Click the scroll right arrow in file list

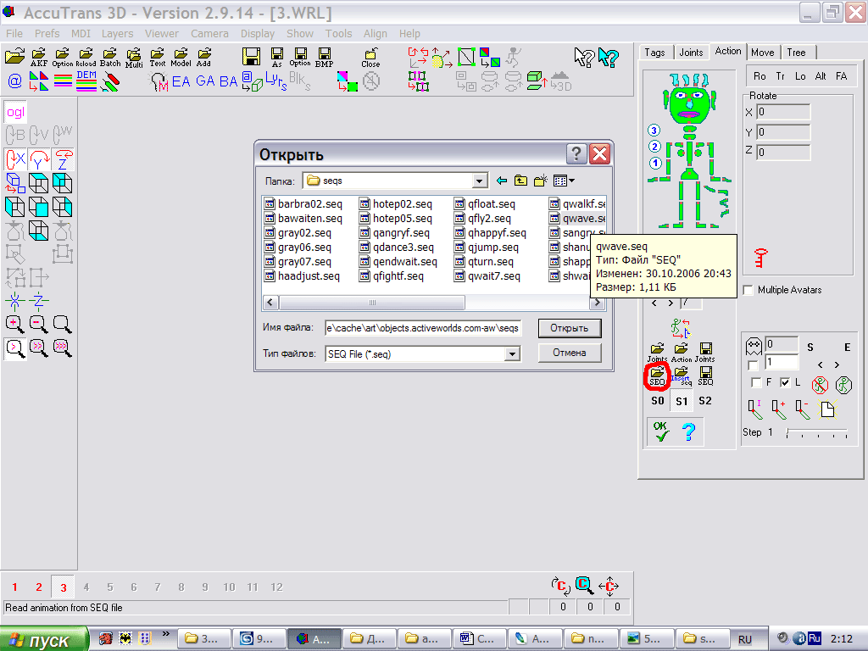pos(597,303)
